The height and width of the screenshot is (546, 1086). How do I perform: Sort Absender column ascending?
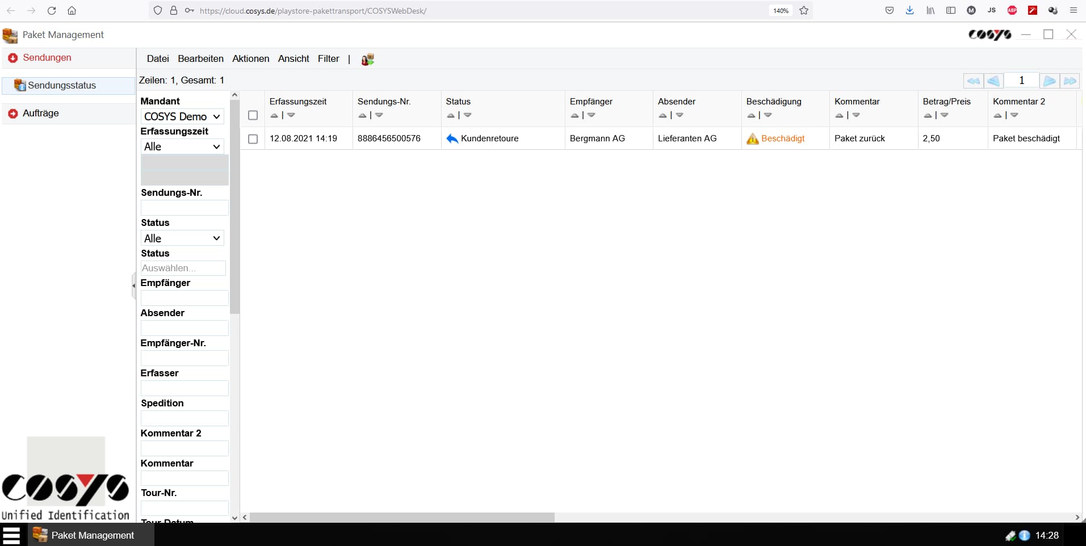(662, 115)
